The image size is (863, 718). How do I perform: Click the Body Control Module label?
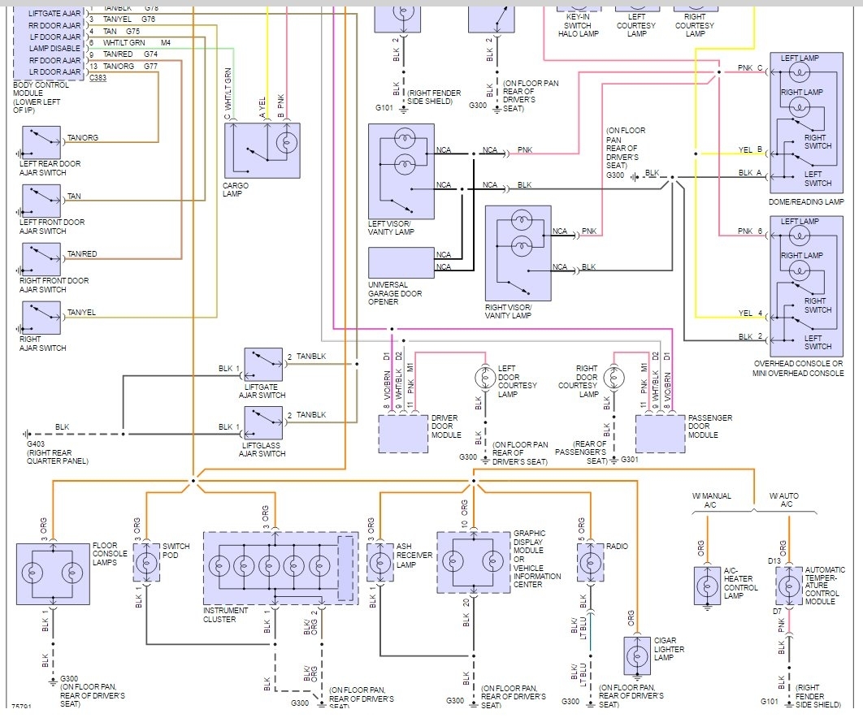41,97
